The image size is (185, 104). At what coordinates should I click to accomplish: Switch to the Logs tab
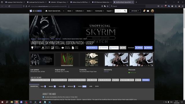click(x=90, y=86)
